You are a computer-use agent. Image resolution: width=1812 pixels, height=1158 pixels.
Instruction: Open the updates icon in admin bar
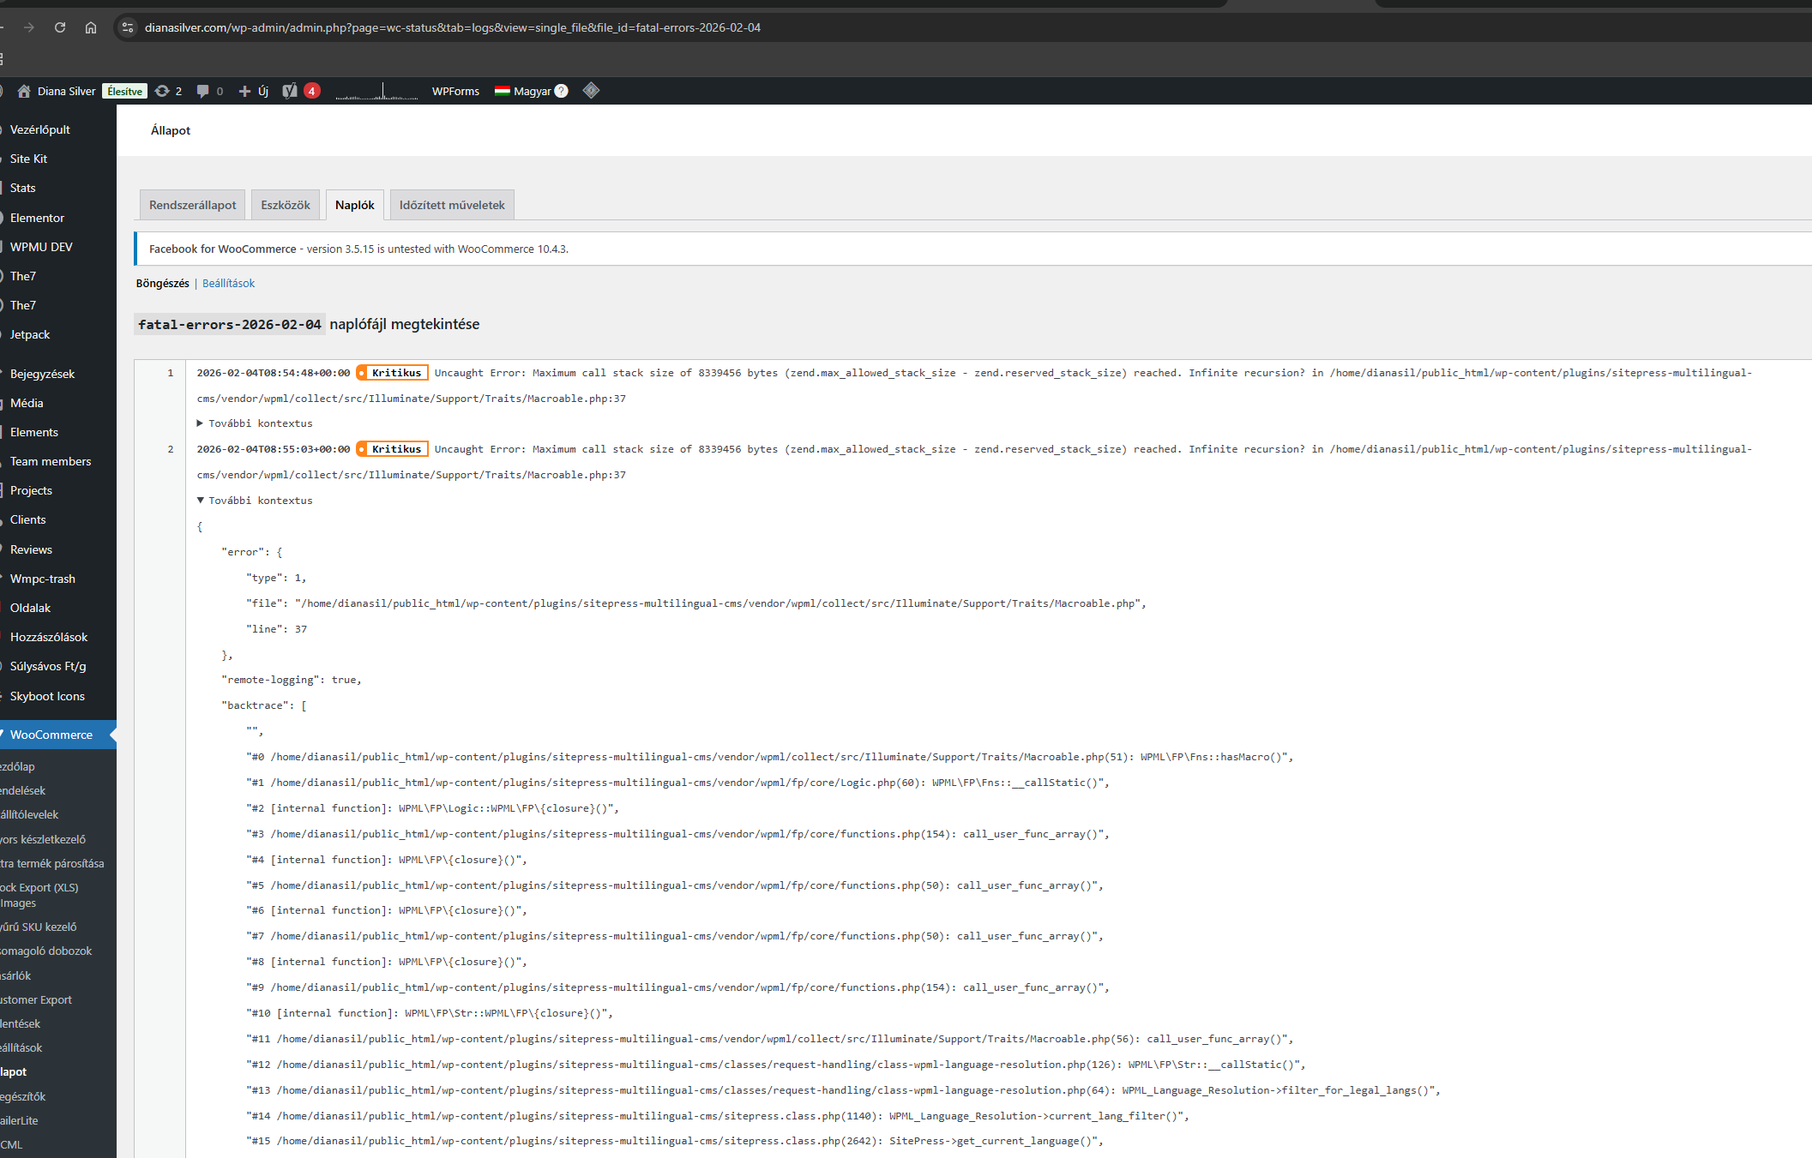(168, 91)
